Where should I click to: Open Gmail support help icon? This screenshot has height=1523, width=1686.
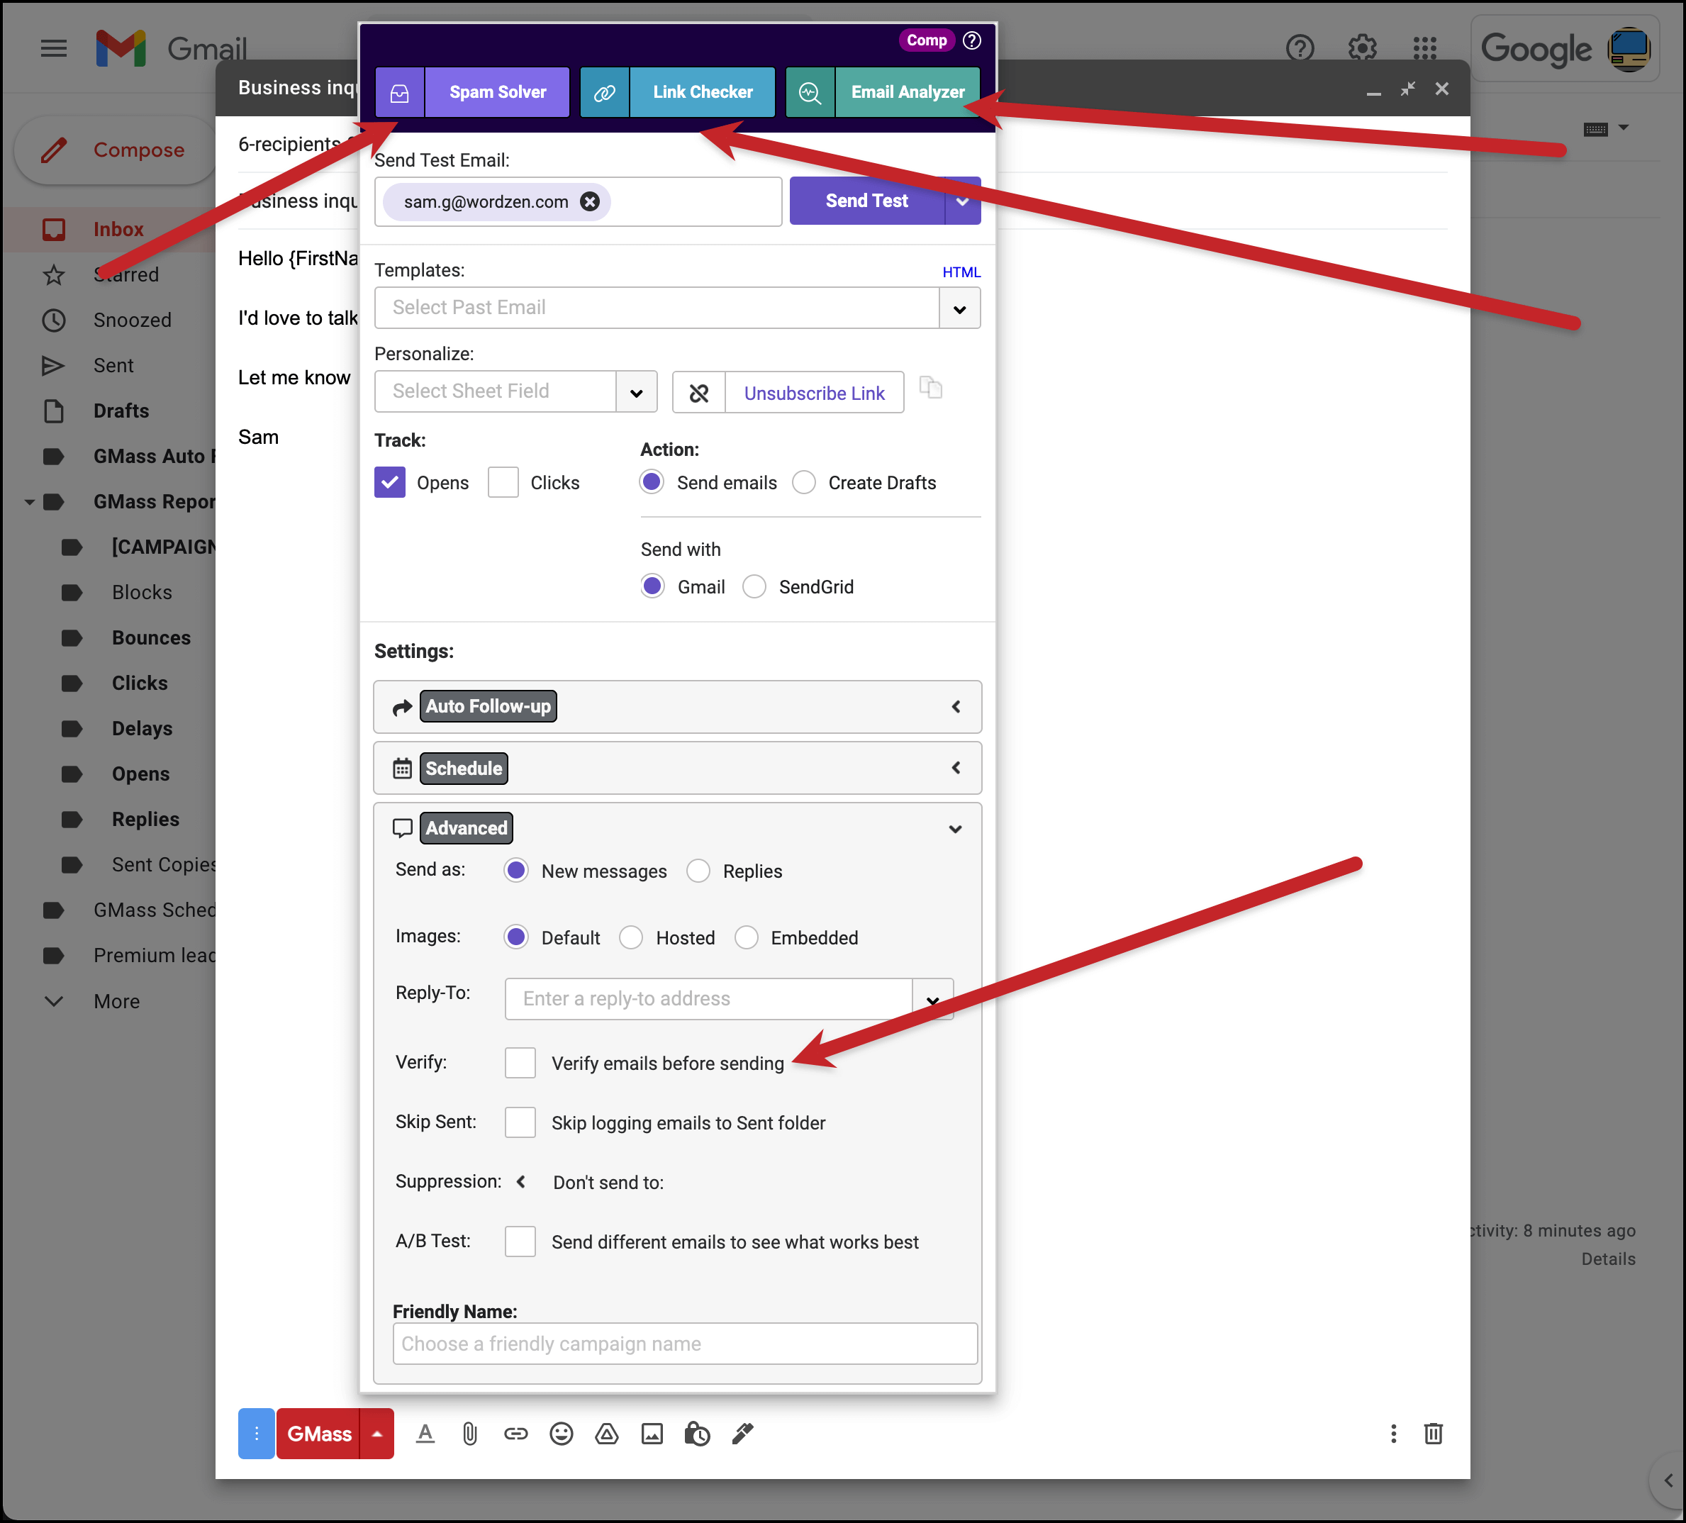point(1300,48)
